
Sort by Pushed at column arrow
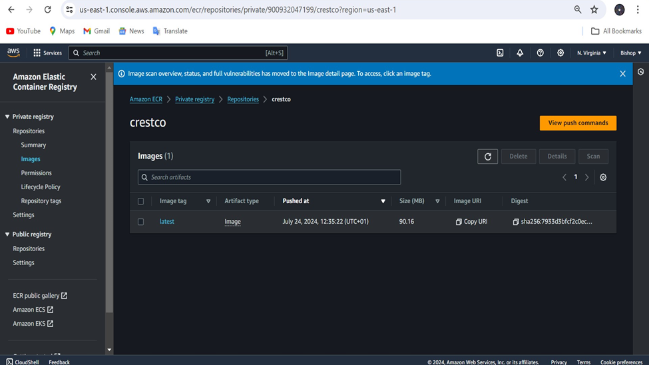383,201
